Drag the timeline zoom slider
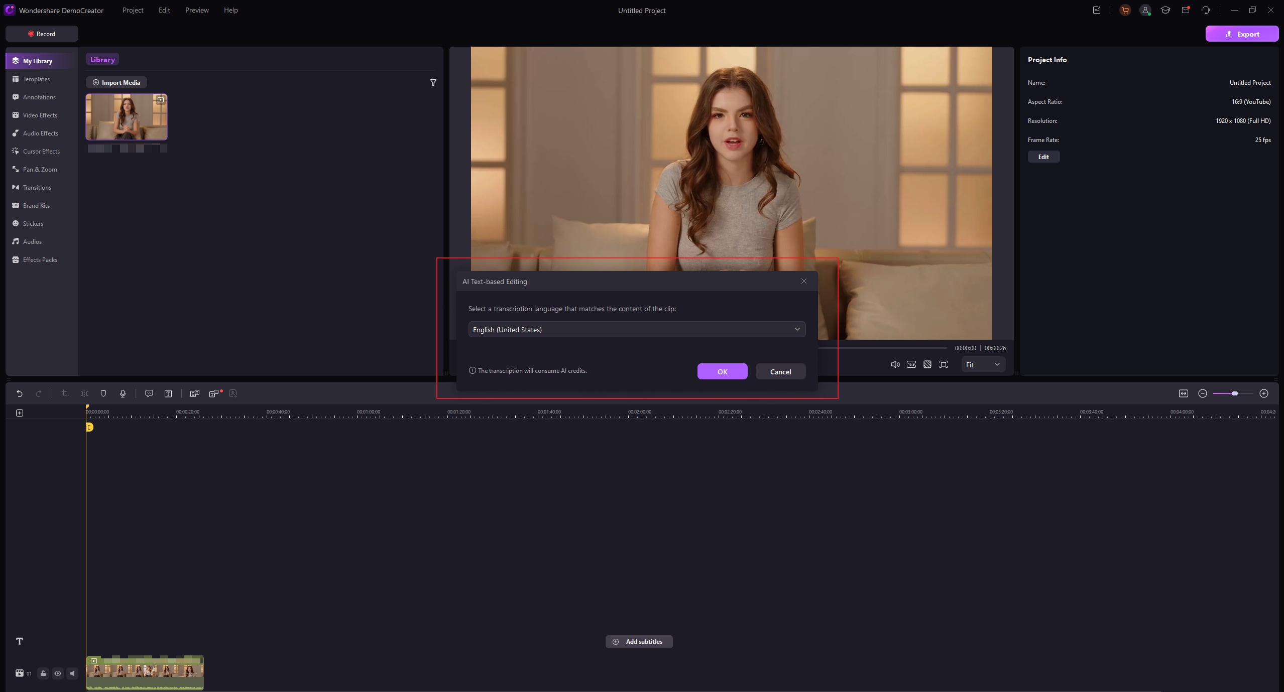 1235,394
